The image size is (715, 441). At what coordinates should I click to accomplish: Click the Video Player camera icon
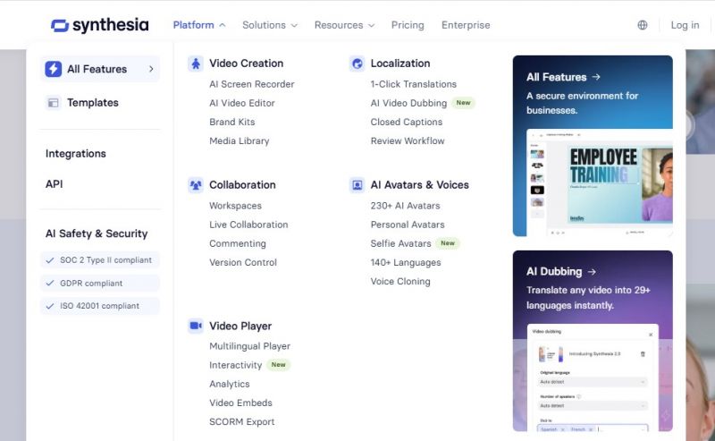click(196, 326)
